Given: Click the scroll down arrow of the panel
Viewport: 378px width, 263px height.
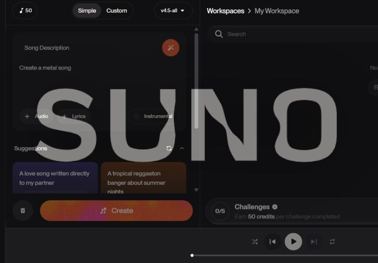Looking at the screenshot, I should pyautogui.click(x=196, y=190).
